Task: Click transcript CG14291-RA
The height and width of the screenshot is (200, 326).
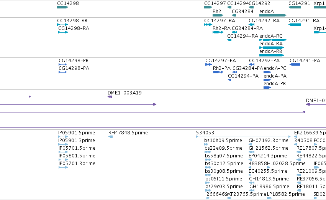Action: [x=304, y=21]
